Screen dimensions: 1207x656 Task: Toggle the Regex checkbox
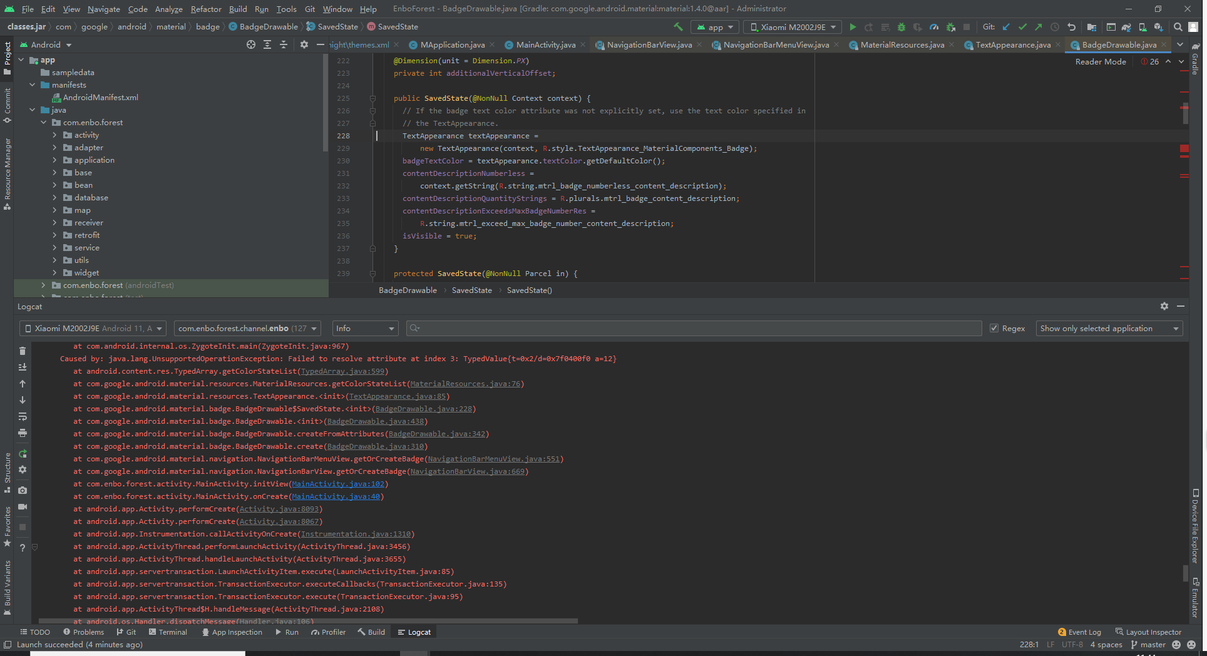[994, 328]
